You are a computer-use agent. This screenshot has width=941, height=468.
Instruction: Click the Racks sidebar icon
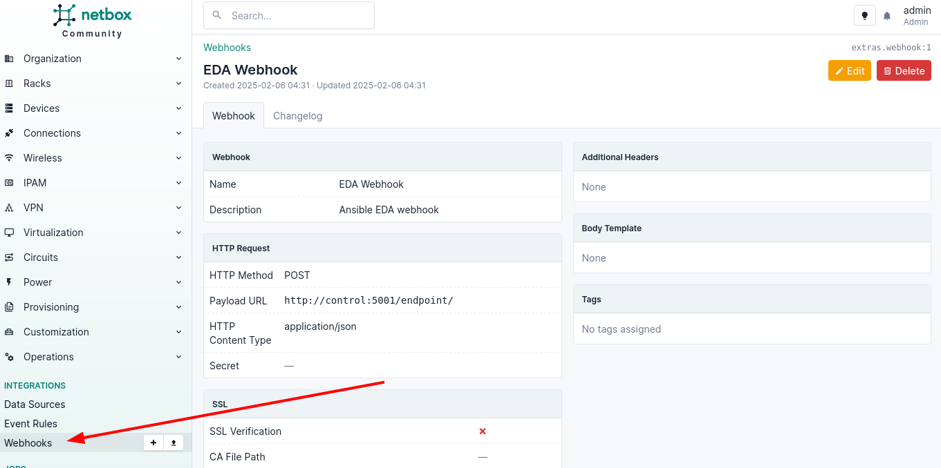click(9, 84)
